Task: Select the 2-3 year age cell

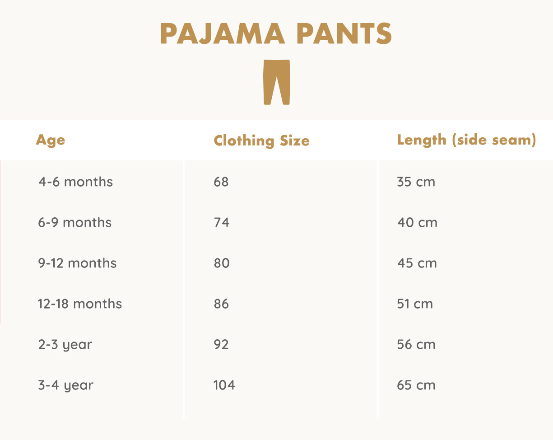Action: [x=65, y=345]
